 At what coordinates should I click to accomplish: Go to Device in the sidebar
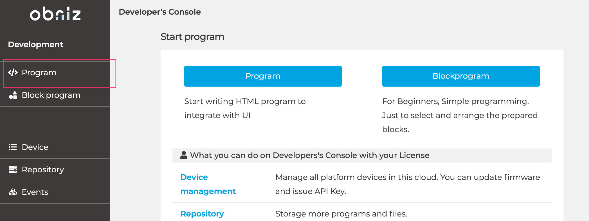click(x=35, y=147)
